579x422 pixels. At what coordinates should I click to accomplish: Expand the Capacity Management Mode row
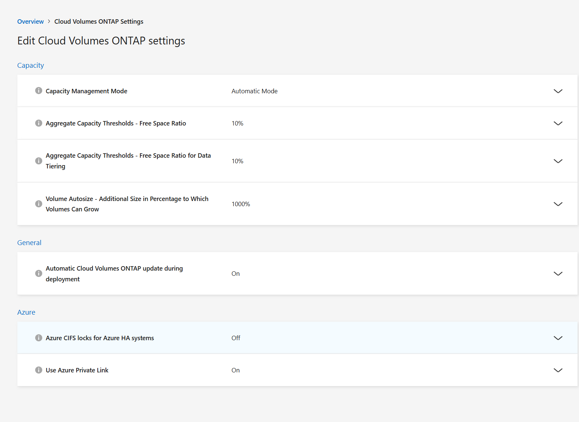click(558, 91)
